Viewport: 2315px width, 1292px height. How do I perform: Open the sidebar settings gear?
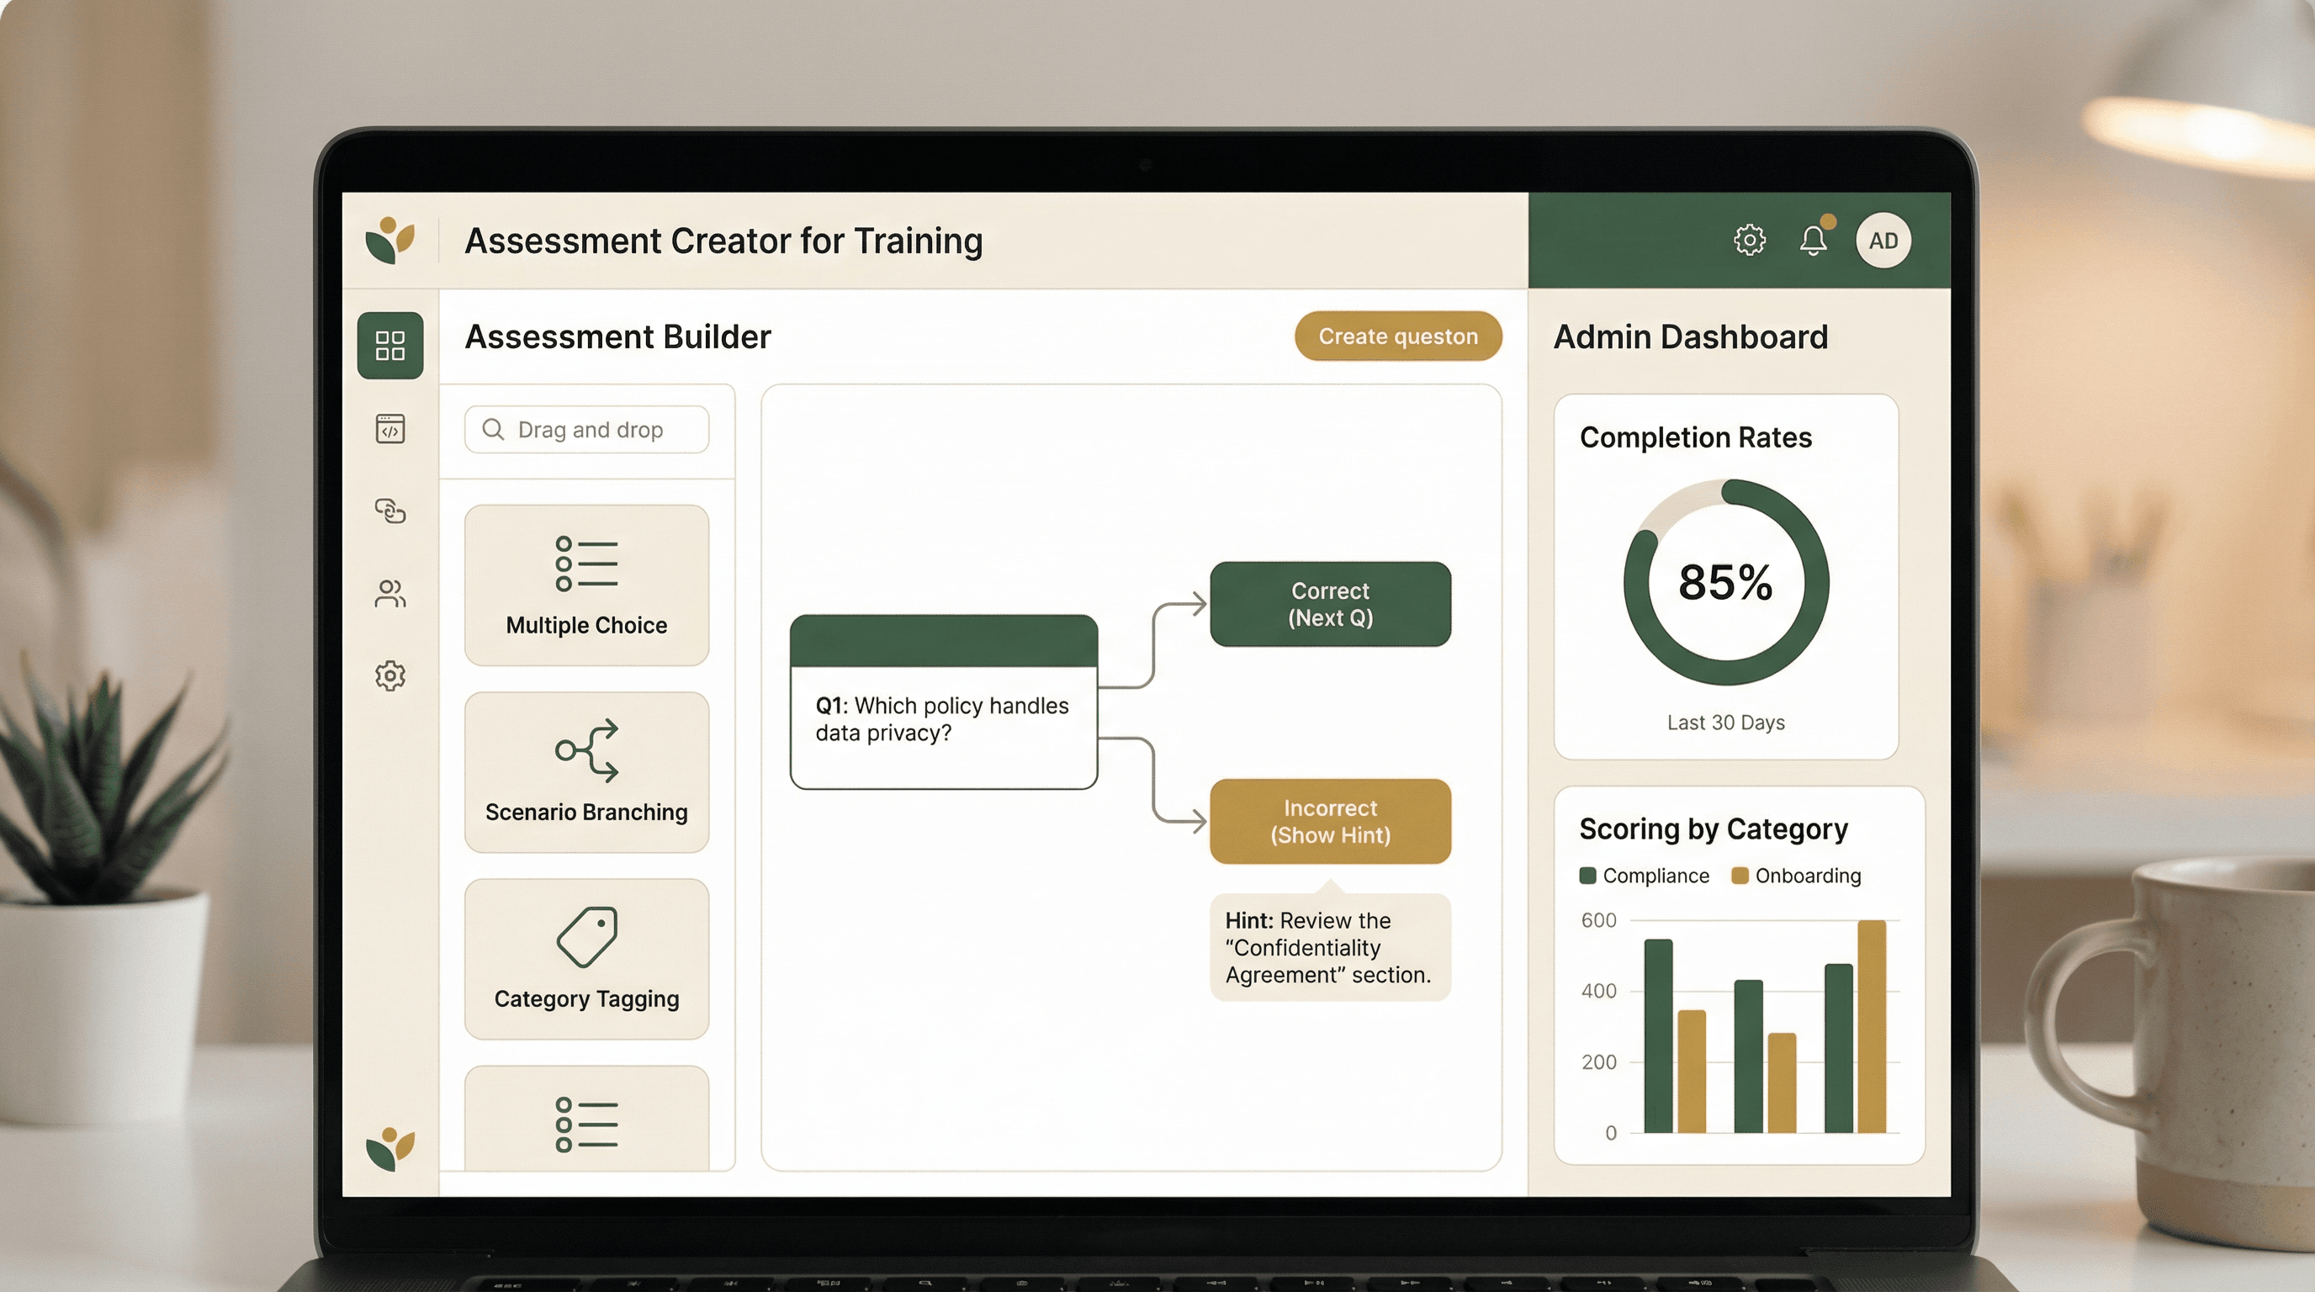[389, 675]
